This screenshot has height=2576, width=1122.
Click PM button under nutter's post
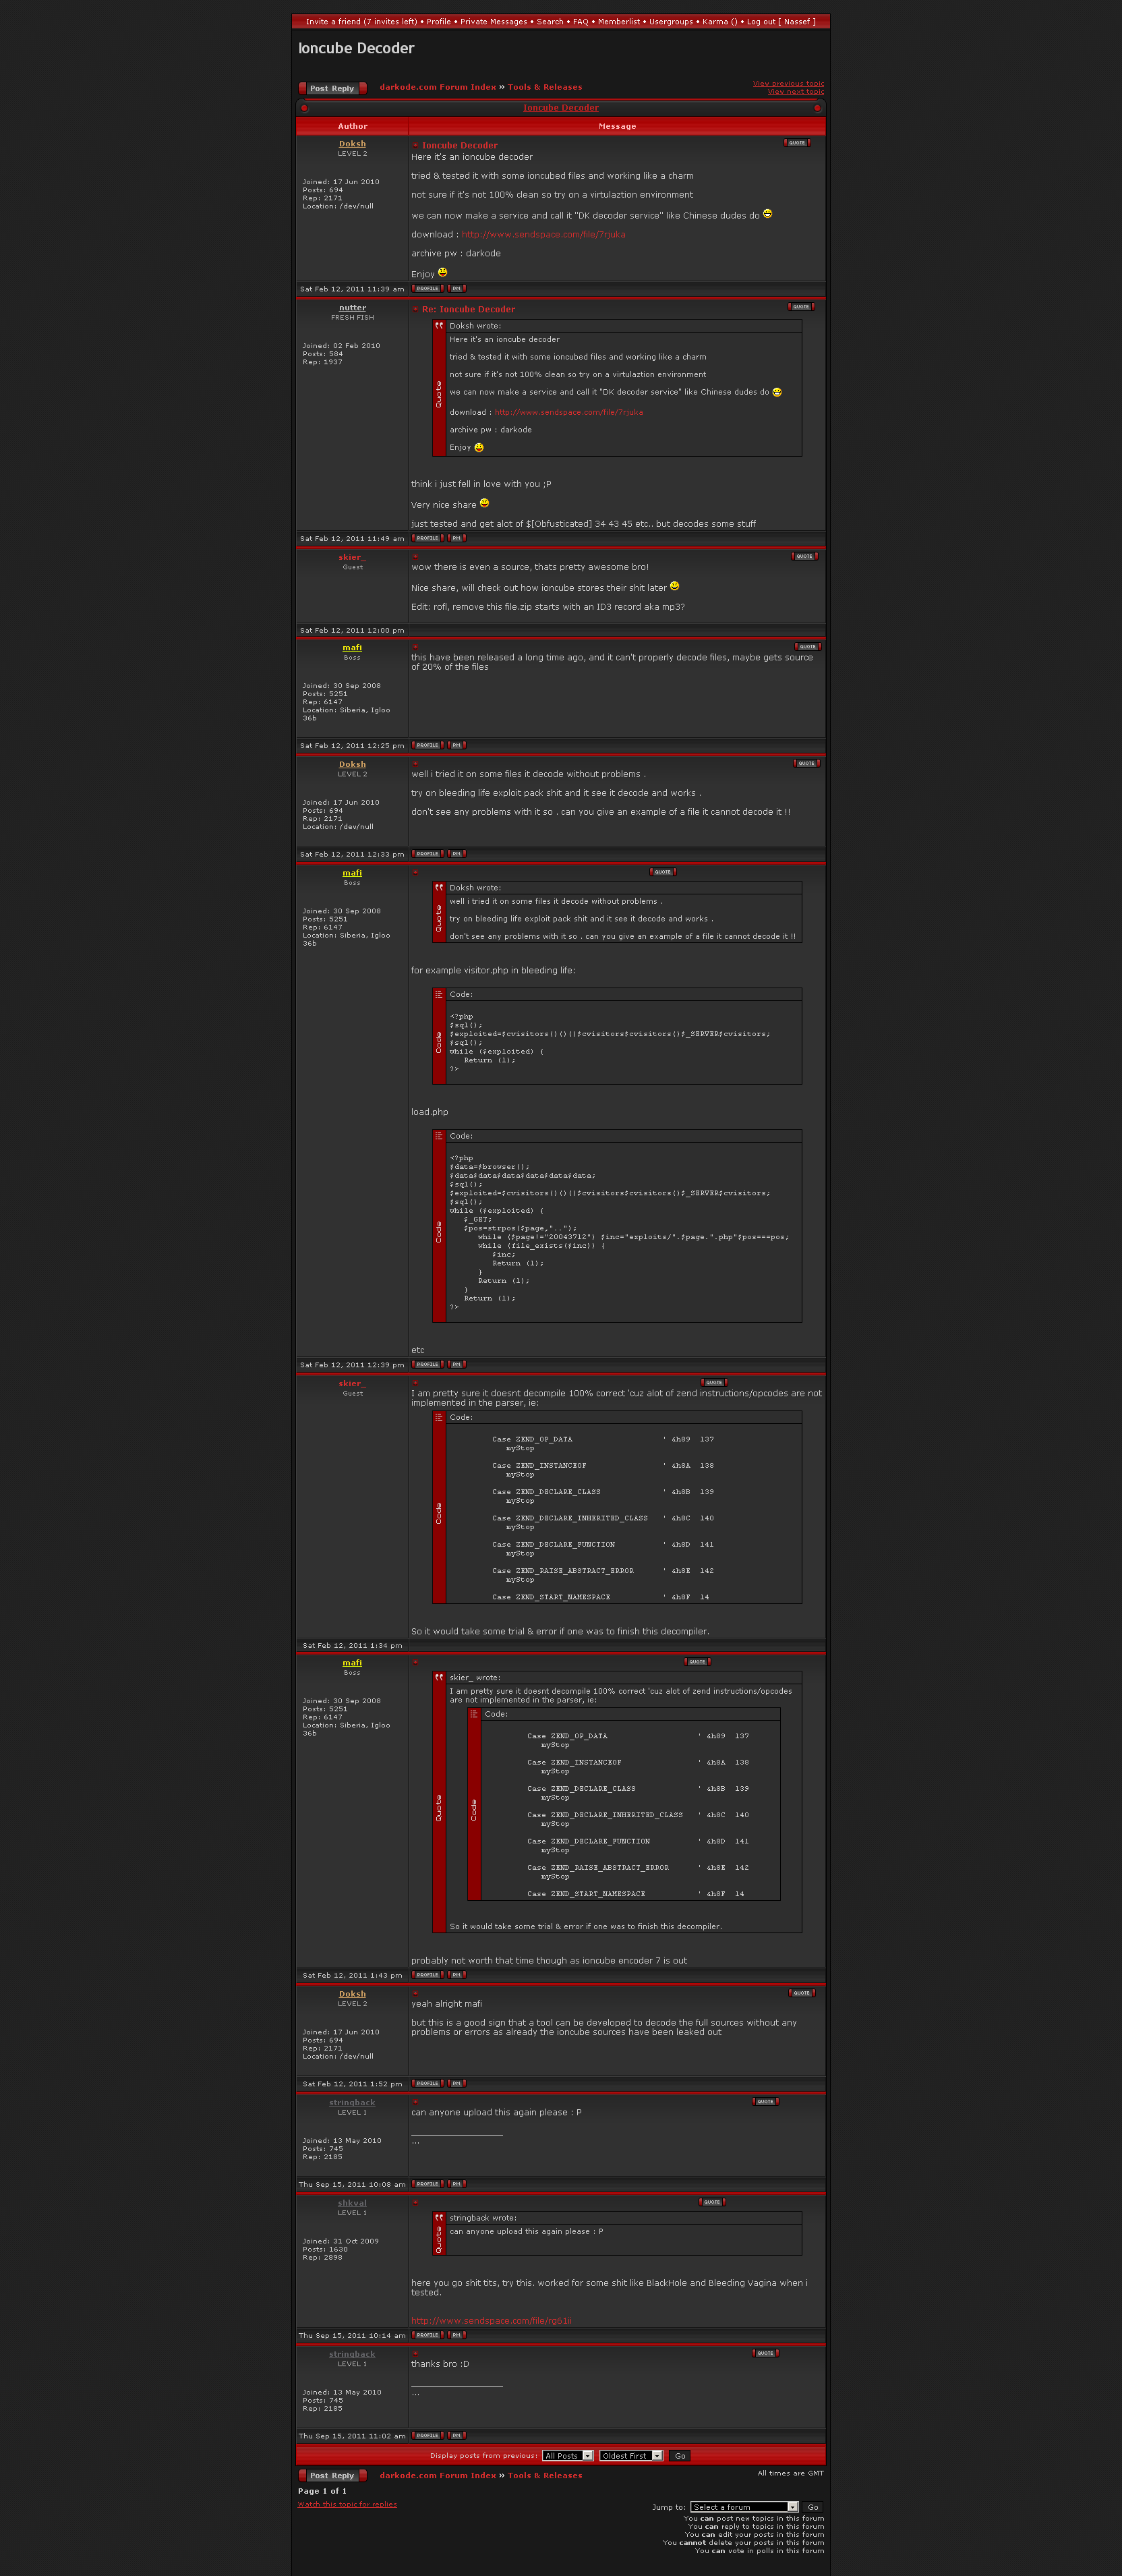point(456,538)
